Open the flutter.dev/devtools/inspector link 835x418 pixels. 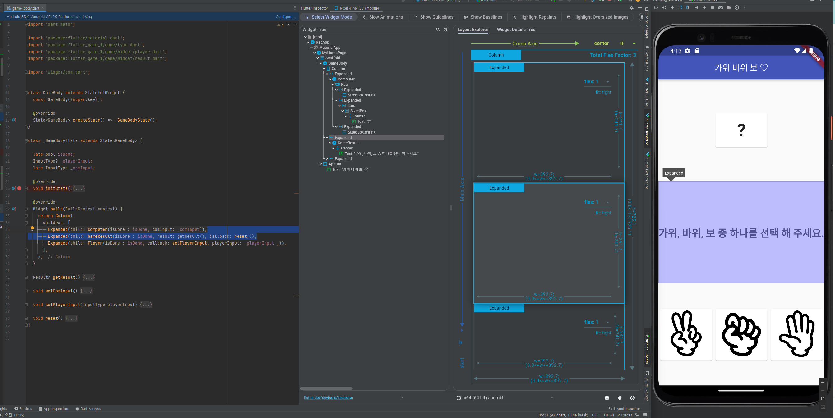click(328, 397)
